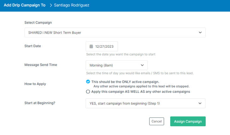230x135 pixels.
Task: Expand the 'YES, start campaign from beginning' dropdown
Action: 146,103
